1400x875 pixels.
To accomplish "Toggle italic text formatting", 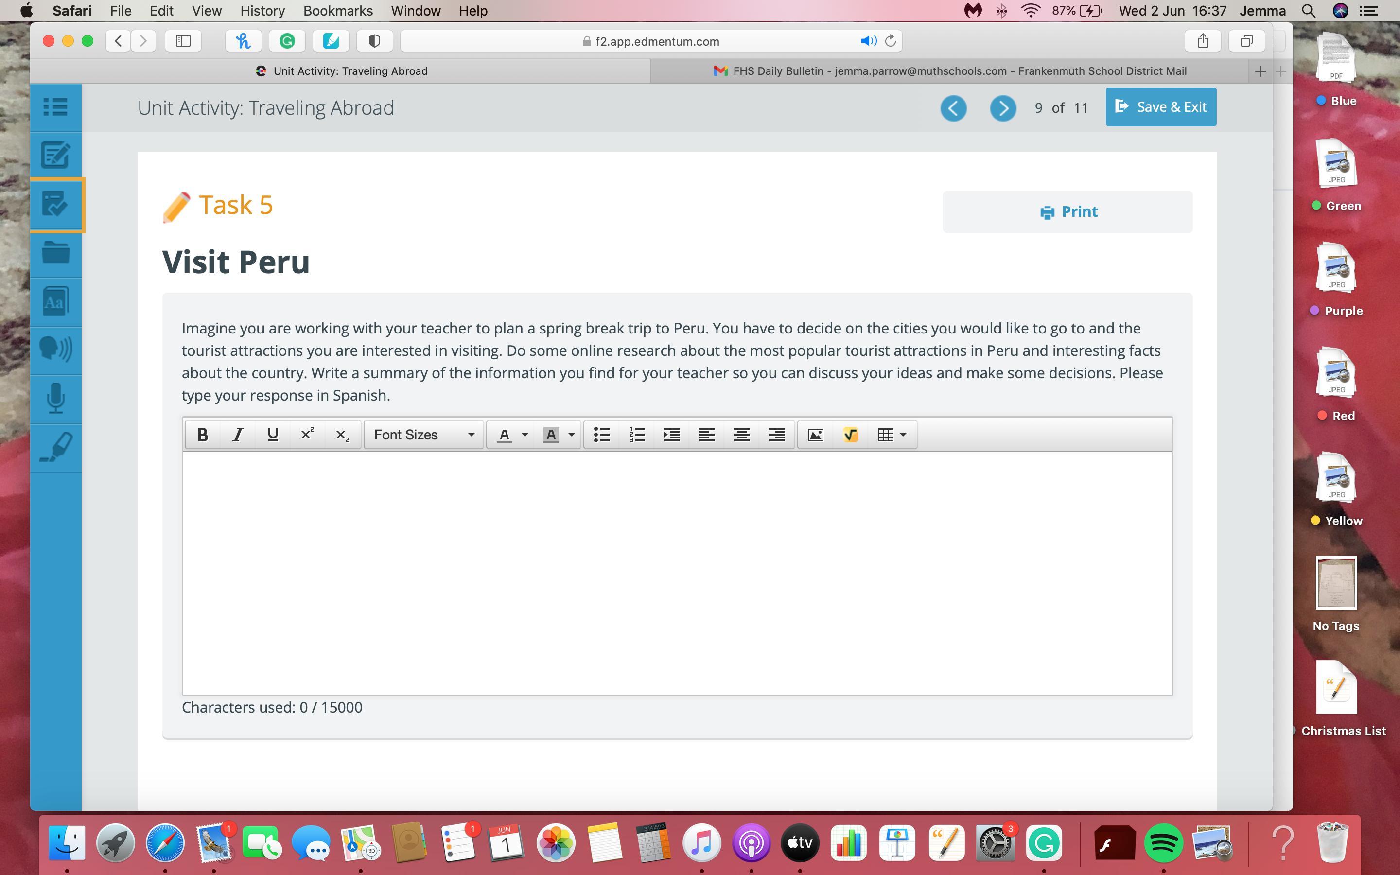I will click(238, 435).
